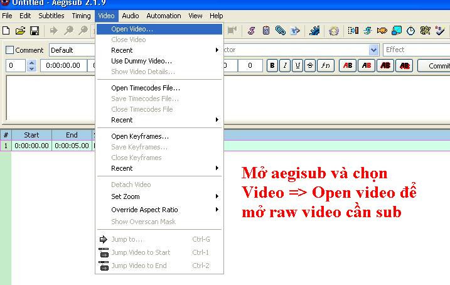Pick secondary color with second AB button
The height and width of the screenshot is (285, 450).
coord(367,65)
